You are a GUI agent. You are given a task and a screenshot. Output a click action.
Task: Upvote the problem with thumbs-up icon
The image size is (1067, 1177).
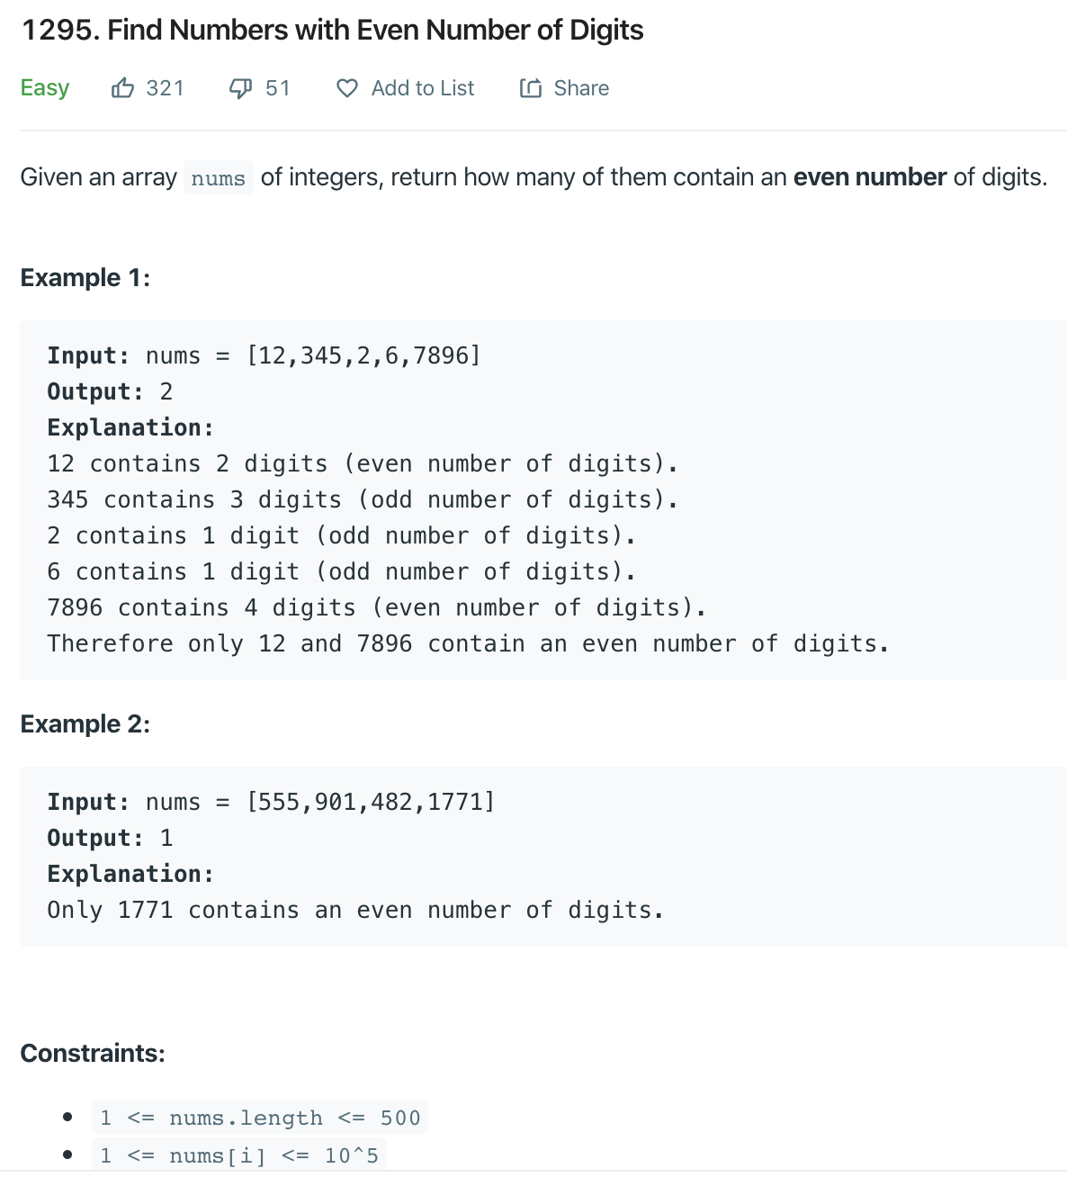tap(122, 88)
